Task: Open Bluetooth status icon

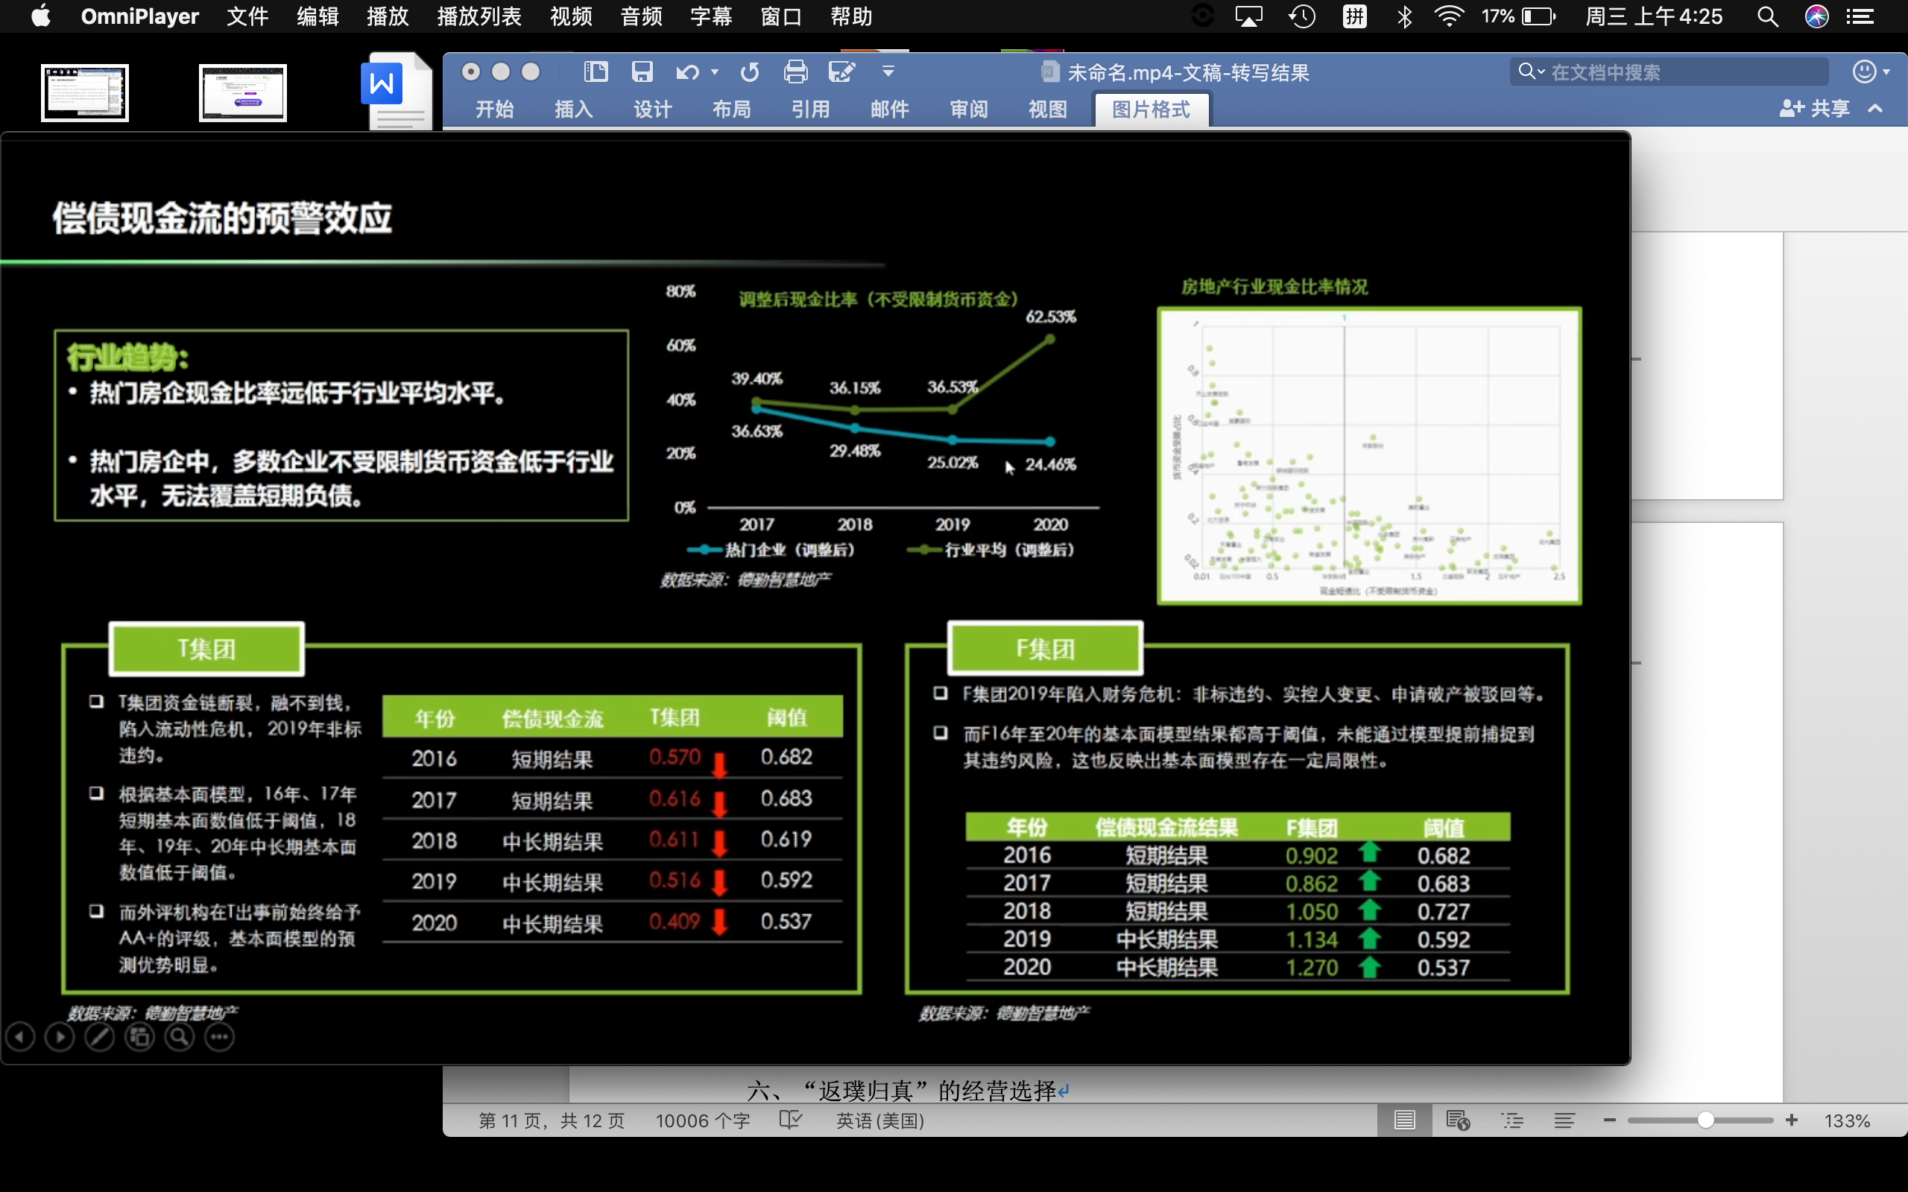Action: click(1405, 16)
